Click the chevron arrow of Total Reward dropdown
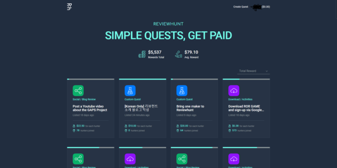The width and height of the screenshot is (337, 168). click(267, 71)
